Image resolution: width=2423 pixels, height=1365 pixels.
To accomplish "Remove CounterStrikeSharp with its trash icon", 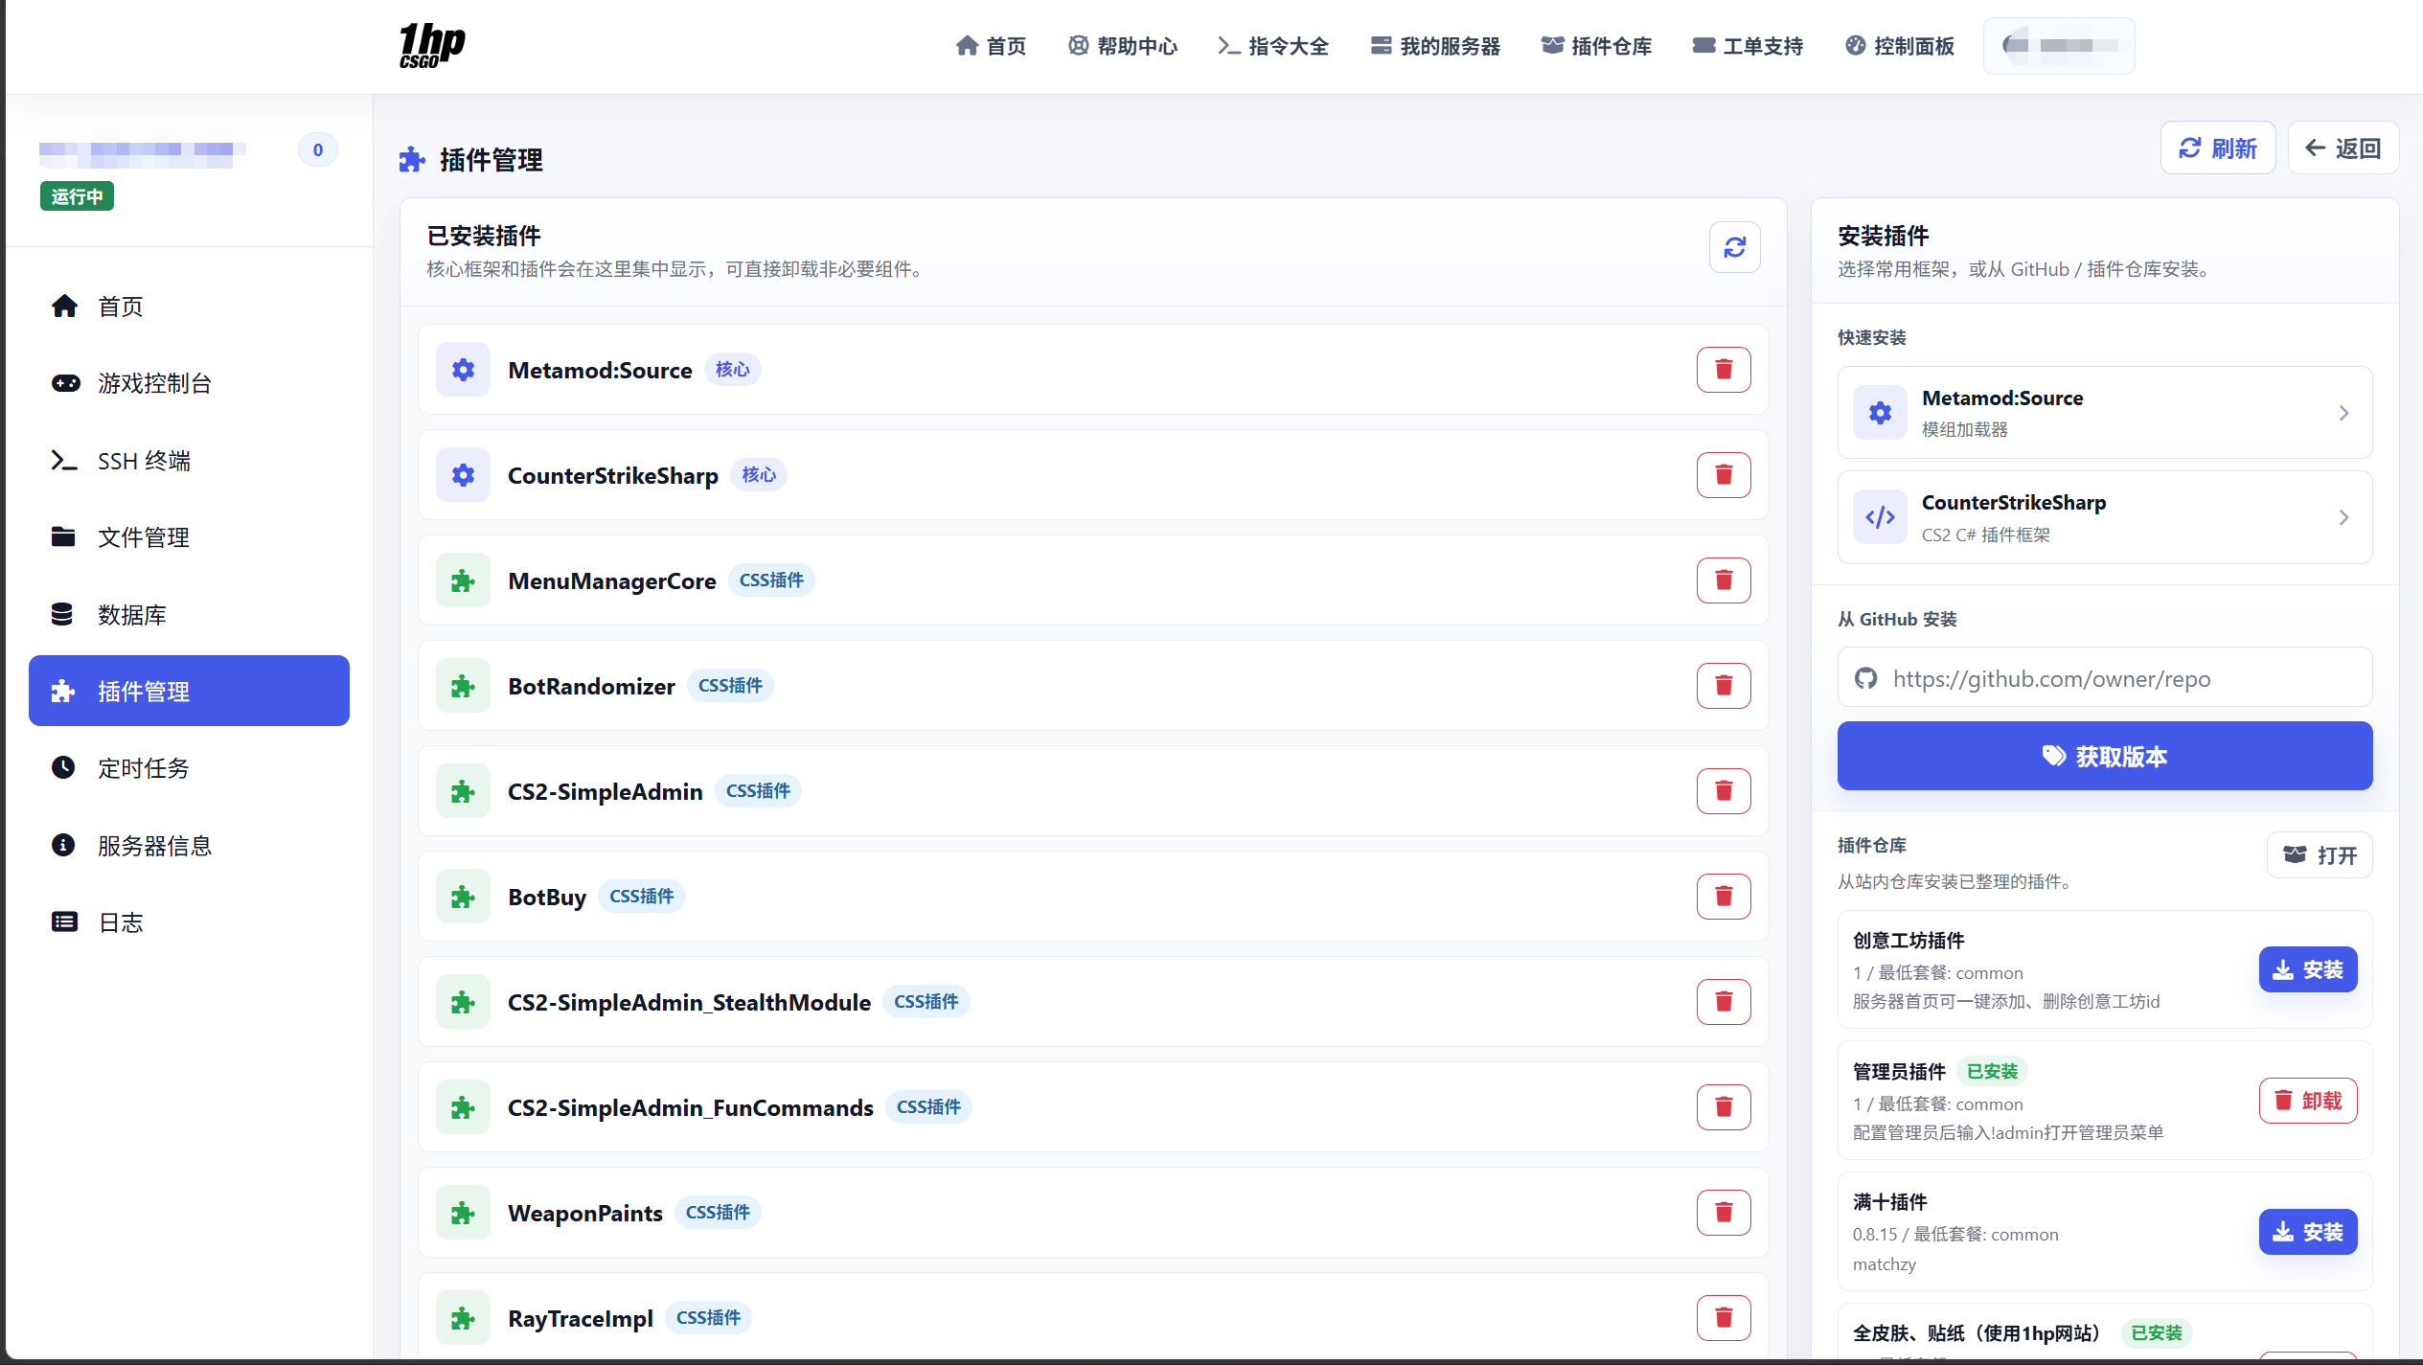I will (1724, 475).
